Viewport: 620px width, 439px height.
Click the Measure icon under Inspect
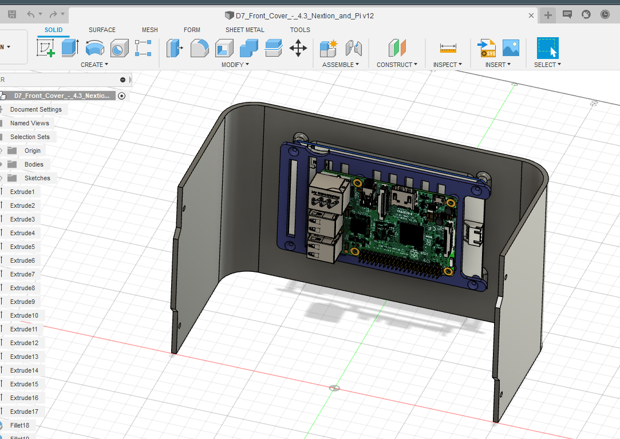(448, 48)
